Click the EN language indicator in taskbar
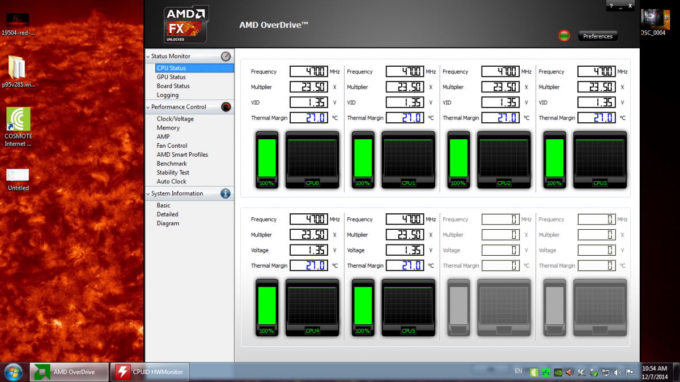680x382 pixels. click(x=518, y=371)
